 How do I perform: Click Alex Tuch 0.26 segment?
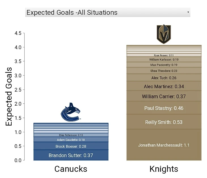[x=164, y=78]
